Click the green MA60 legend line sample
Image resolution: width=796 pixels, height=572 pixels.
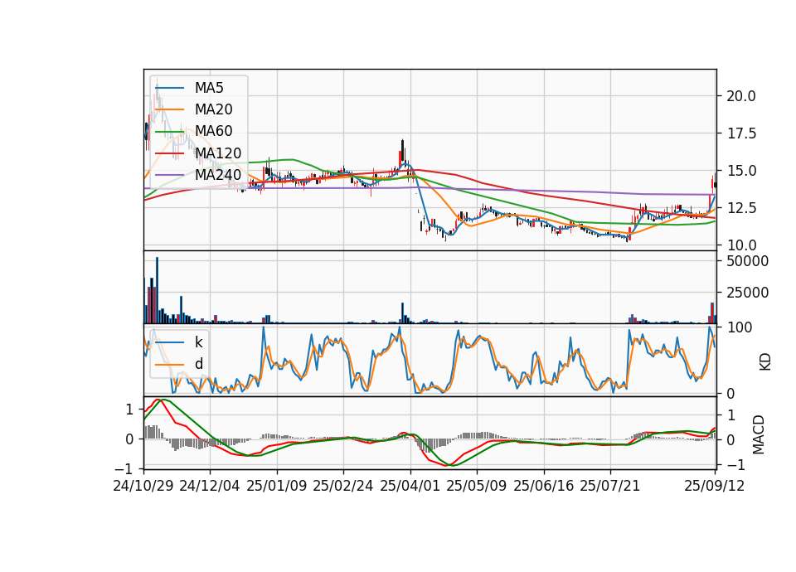[x=169, y=132]
